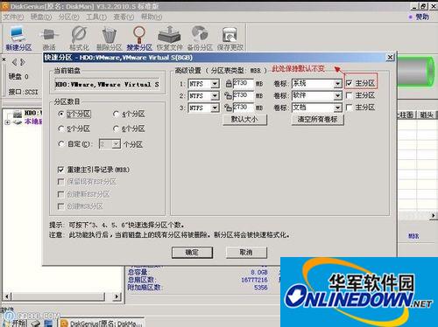Viewport: 438px width, 327px height.
Task: Open the 分区(P) menu
Action: [x=68, y=17]
